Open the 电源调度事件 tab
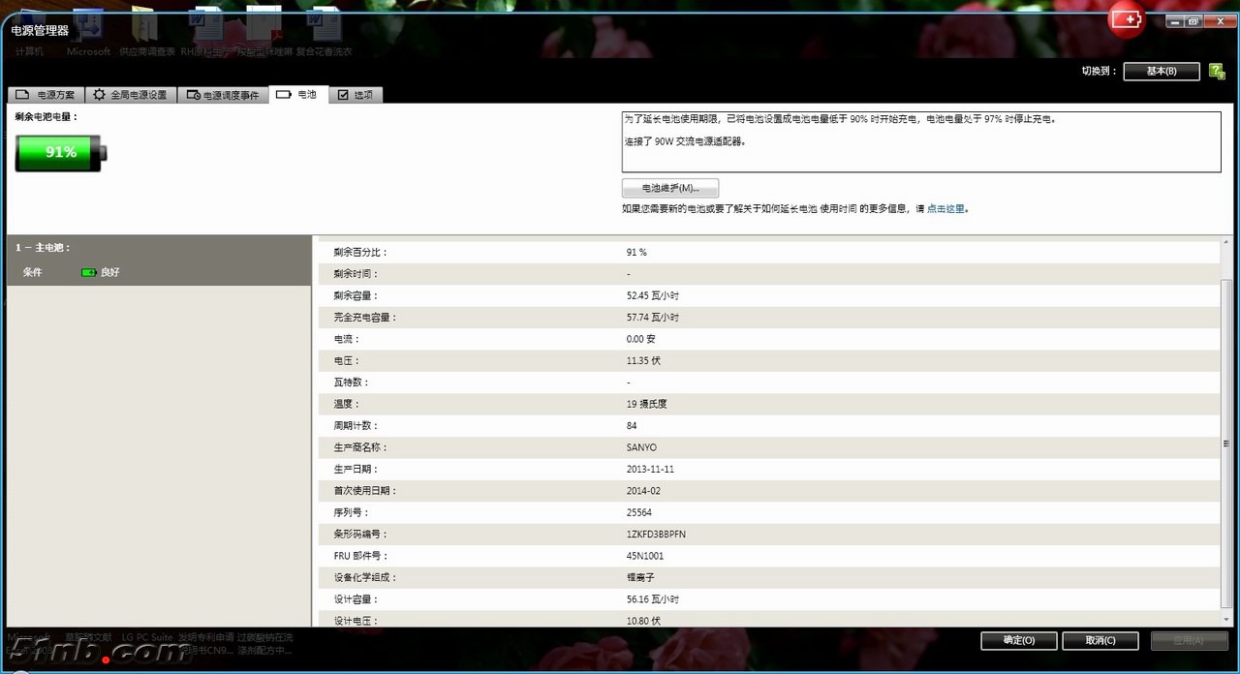The height and width of the screenshot is (674, 1240). pos(222,95)
